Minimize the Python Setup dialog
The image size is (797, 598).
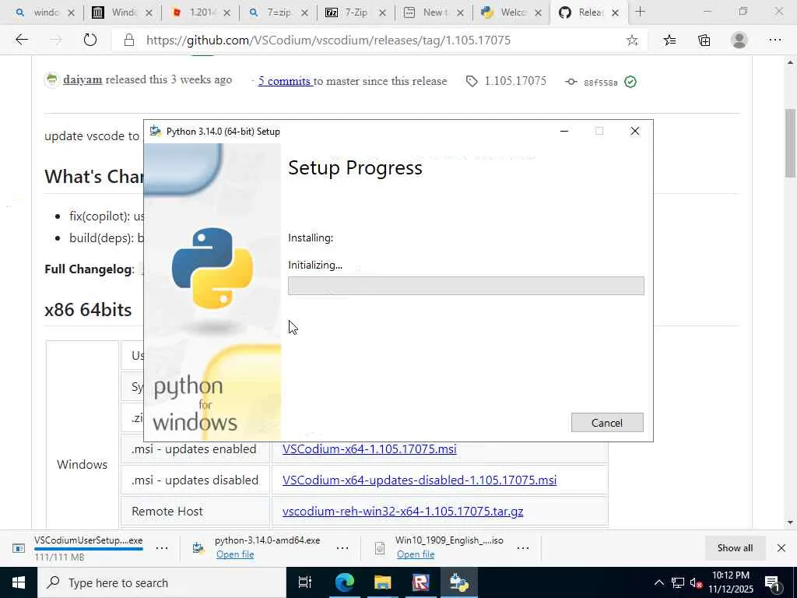(x=564, y=131)
